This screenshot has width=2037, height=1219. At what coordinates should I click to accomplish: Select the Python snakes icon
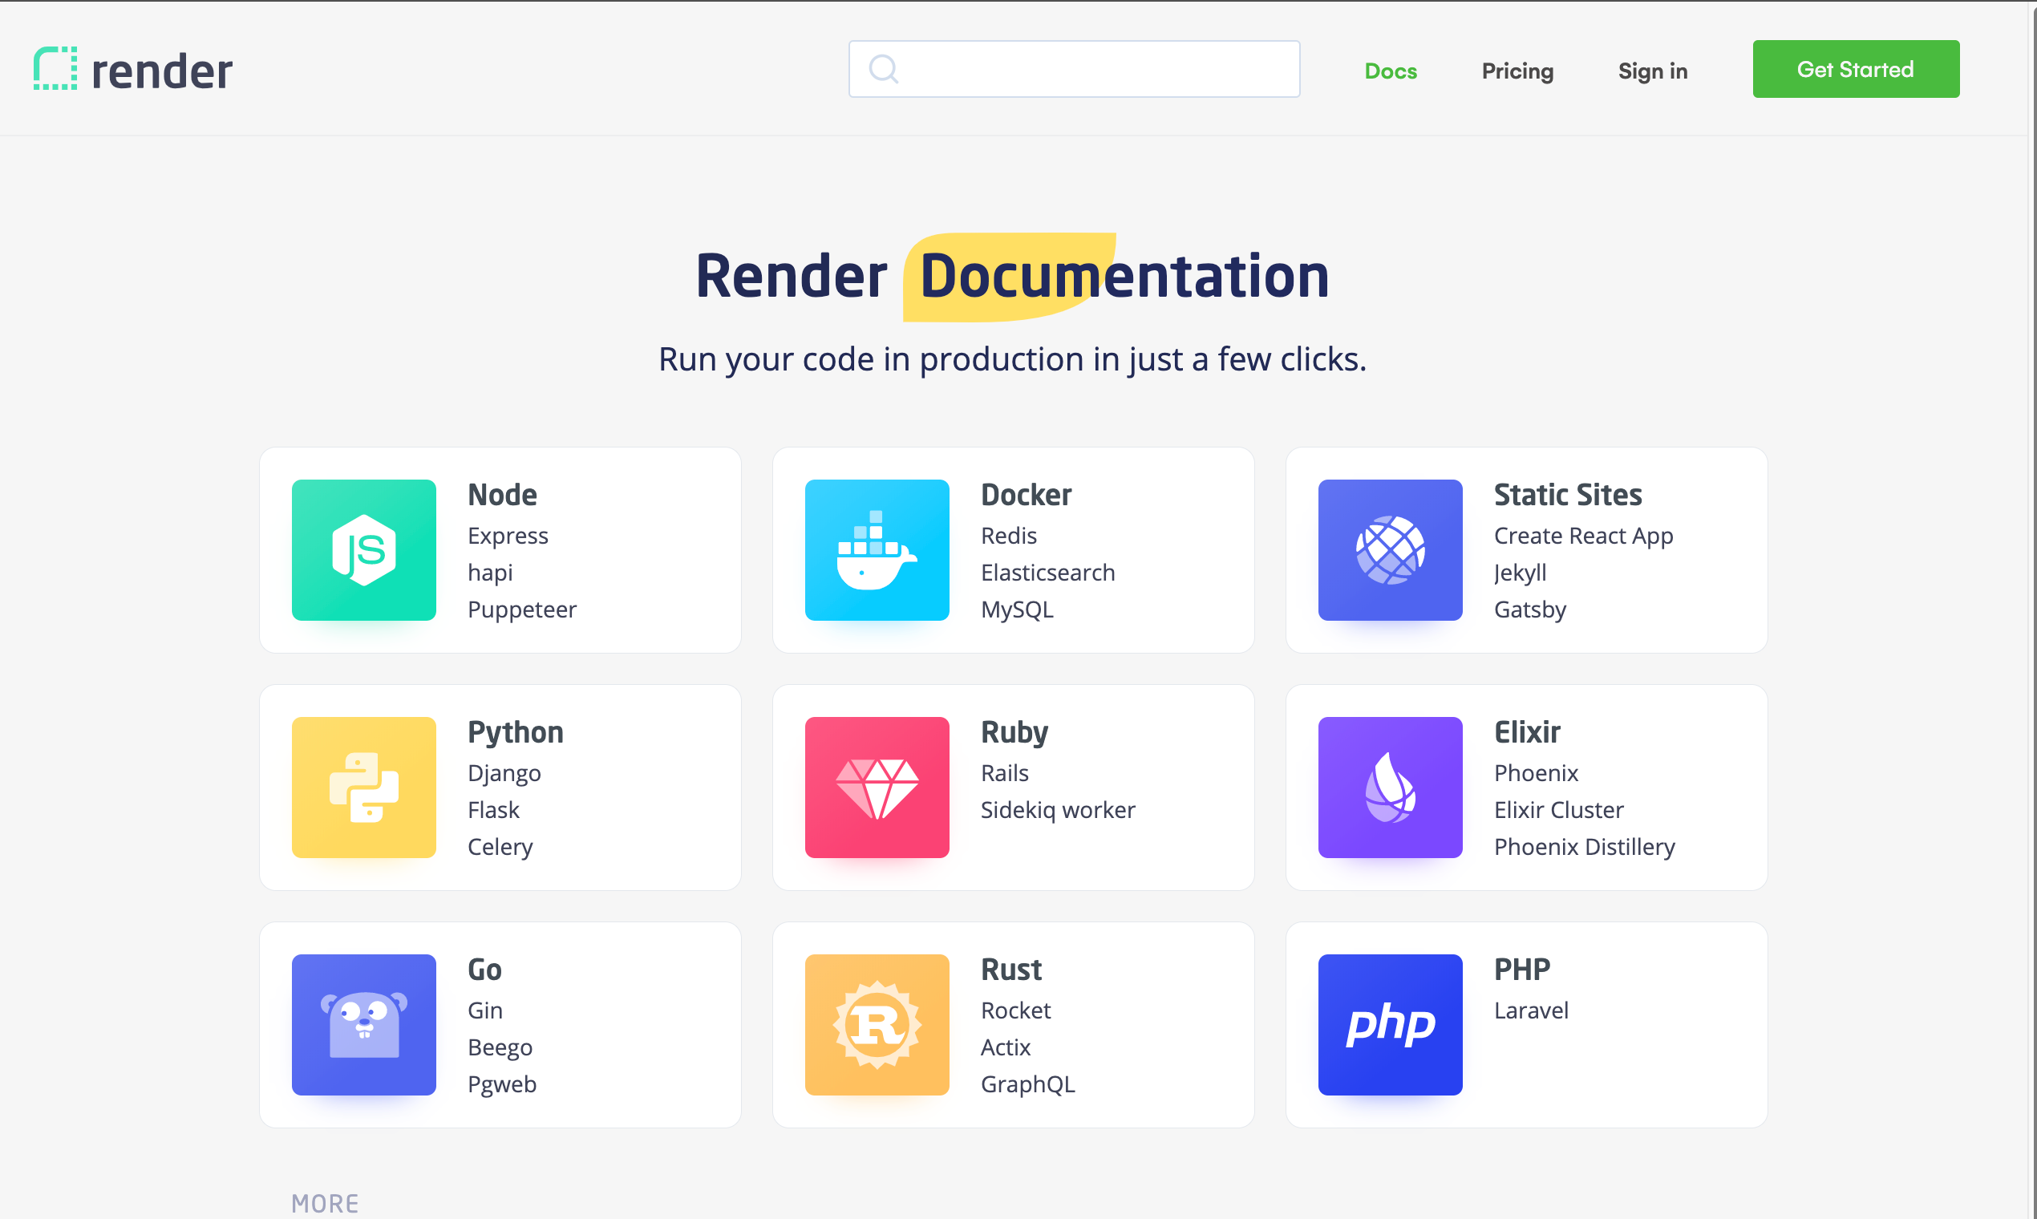coord(363,787)
